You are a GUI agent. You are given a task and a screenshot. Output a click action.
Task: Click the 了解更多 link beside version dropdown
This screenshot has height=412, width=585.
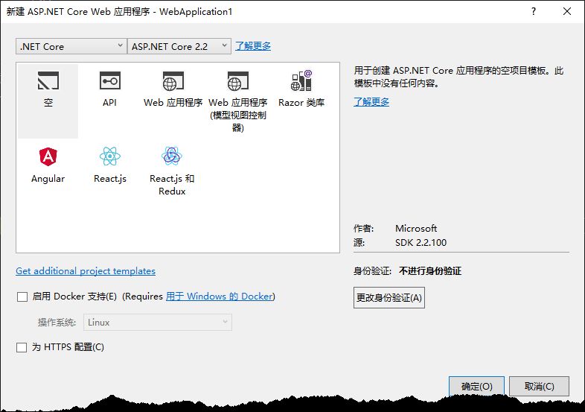253,46
